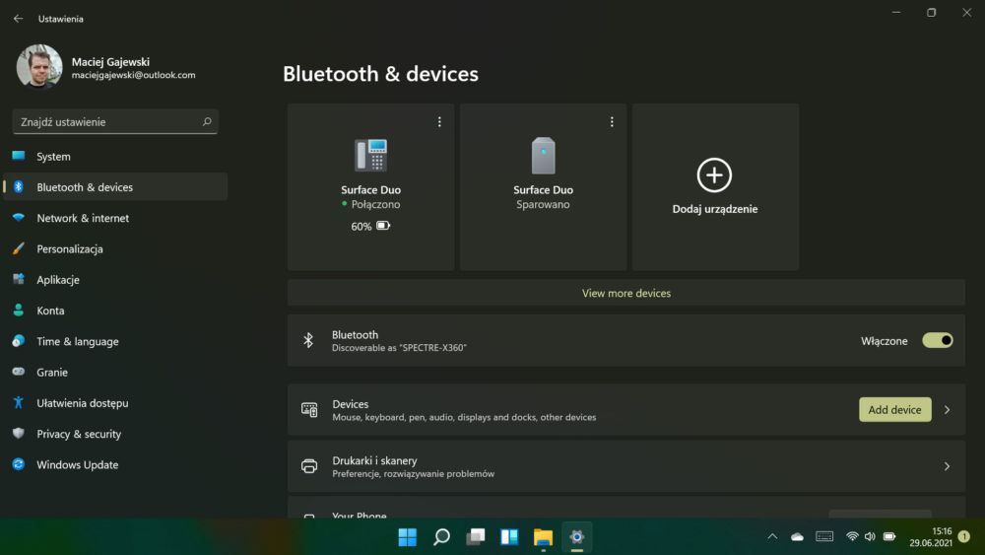Click the Devices row icon

point(309,410)
